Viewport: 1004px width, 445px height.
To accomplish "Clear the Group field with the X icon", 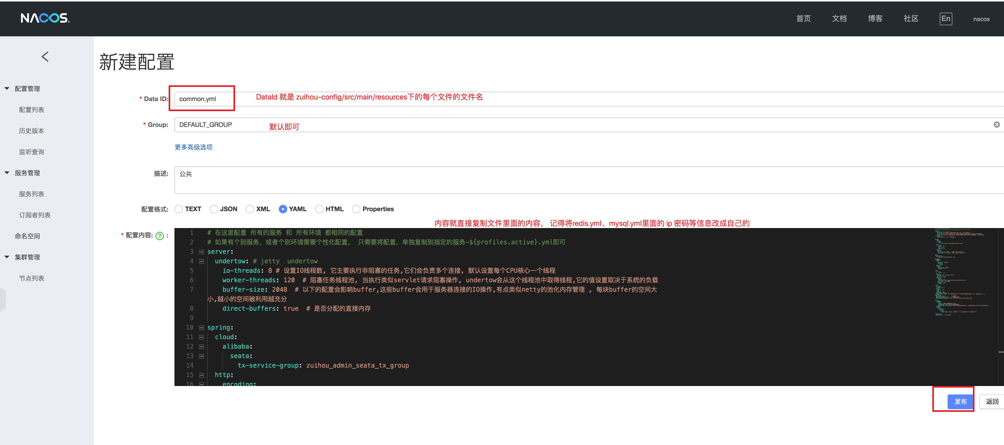I will [x=997, y=125].
